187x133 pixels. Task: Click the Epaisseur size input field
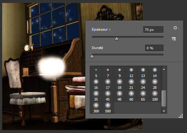(153, 29)
